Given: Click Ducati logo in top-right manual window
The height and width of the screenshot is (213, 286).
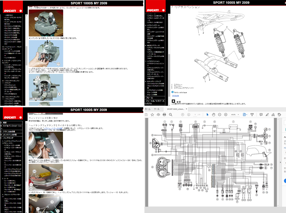Looking at the screenshot, I should click(156, 10).
